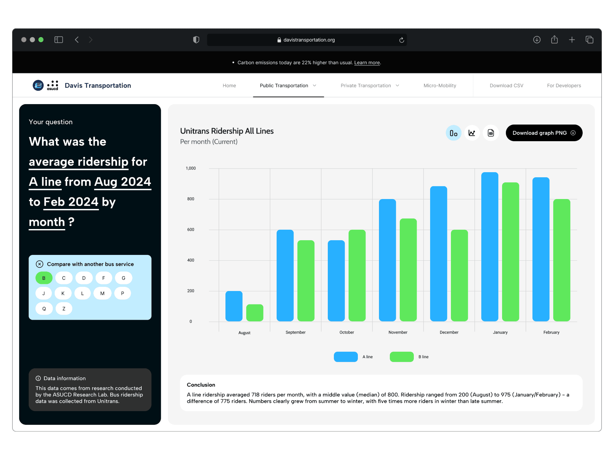The image size is (614, 460).
Task: Click the privacy shield icon
Action: pos(196,40)
